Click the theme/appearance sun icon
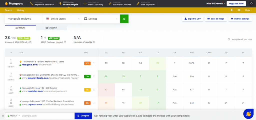Image resolution: width=256 pixels, height=120 pixels. 231,10
